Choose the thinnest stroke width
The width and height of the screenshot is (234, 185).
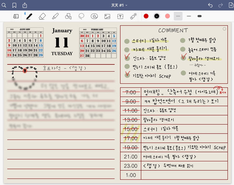click(178, 16)
